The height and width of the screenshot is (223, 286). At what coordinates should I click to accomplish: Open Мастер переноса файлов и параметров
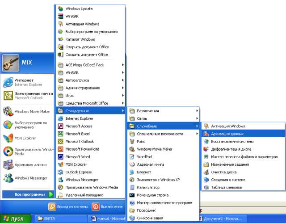243,157
